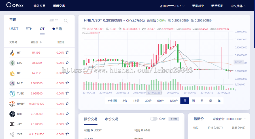This screenshot has height=139, width=255.
Task: Click the 2019/05/25 date marker on chart
Action: tap(154, 92)
